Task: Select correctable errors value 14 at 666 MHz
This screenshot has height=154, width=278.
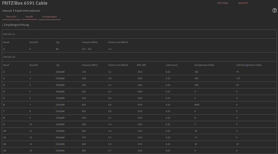Action: (x=196, y=131)
